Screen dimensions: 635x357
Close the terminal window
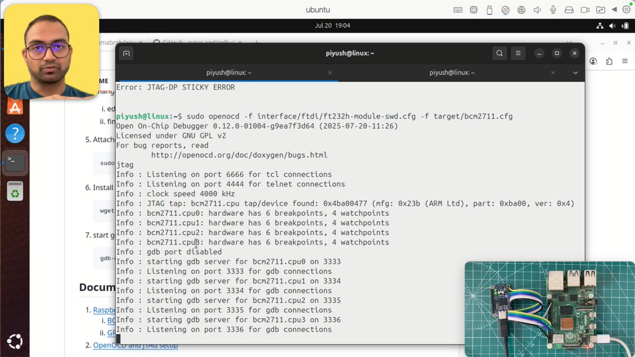[x=574, y=53]
